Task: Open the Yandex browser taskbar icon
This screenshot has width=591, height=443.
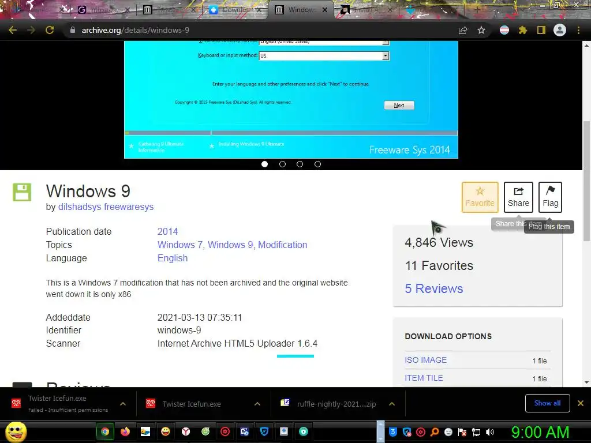Action: (185, 431)
